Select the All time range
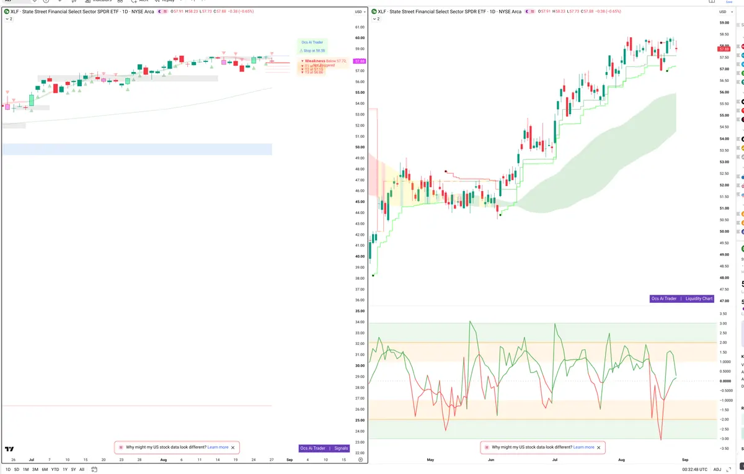The width and height of the screenshot is (744, 474). point(82,470)
